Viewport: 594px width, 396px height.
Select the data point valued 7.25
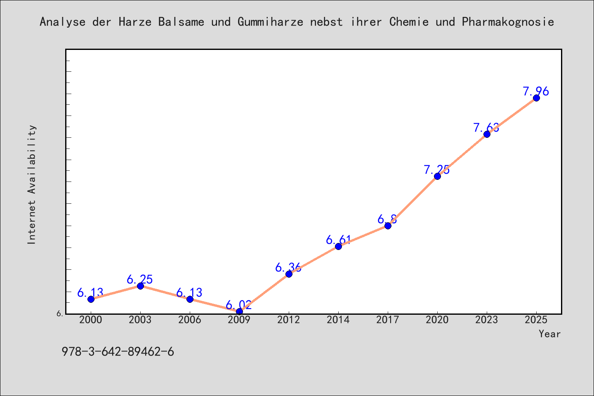[437, 176]
